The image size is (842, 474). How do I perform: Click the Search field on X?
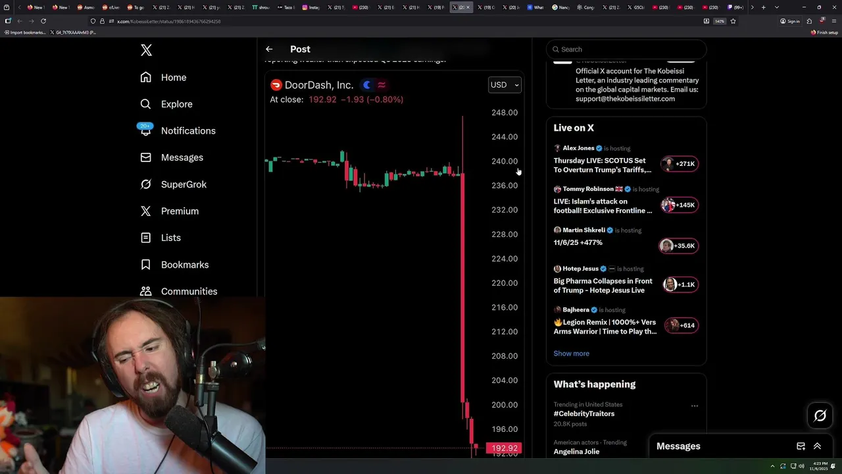(626, 49)
